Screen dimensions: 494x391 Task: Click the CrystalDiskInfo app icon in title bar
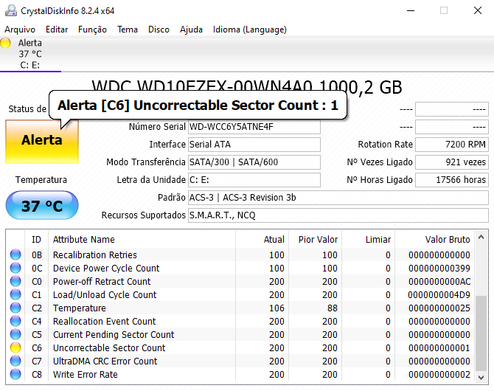point(11,11)
